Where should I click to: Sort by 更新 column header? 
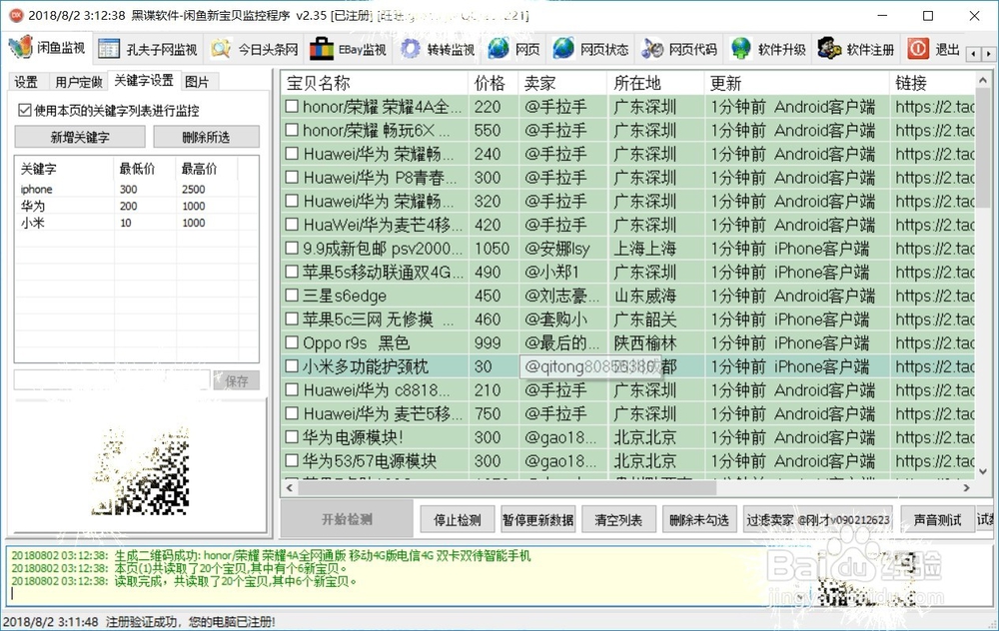[x=797, y=83]
